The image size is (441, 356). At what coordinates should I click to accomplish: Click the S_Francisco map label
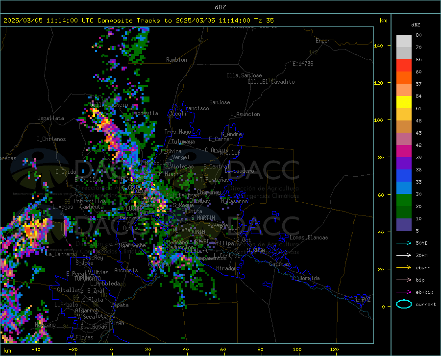pos(193,108)
